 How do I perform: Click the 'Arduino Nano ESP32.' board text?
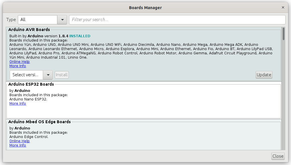pos(28,99)
